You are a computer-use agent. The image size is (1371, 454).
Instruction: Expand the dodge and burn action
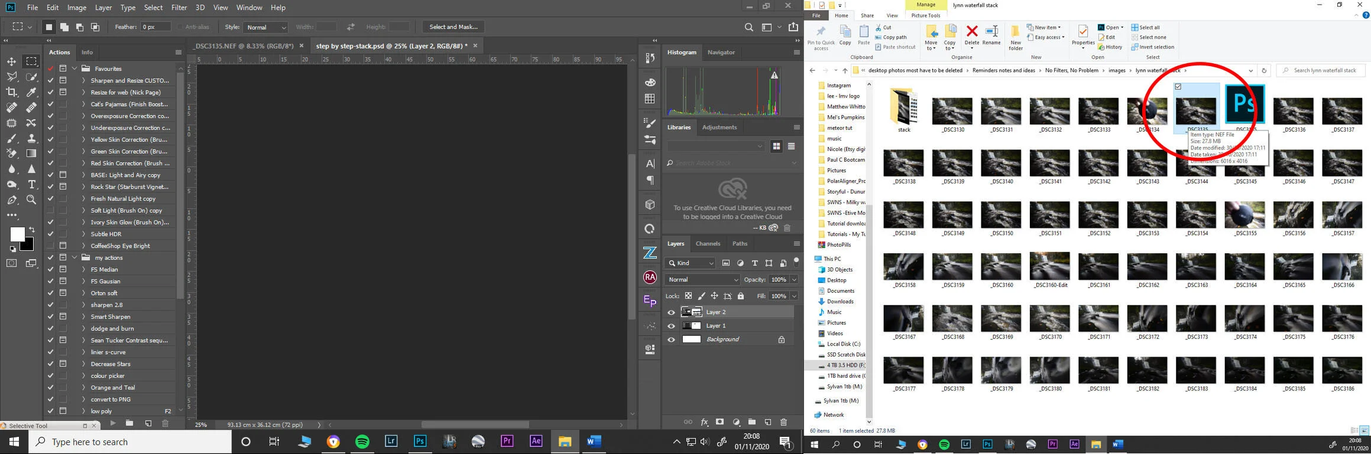pyautogui.click(x=83, y=328)
